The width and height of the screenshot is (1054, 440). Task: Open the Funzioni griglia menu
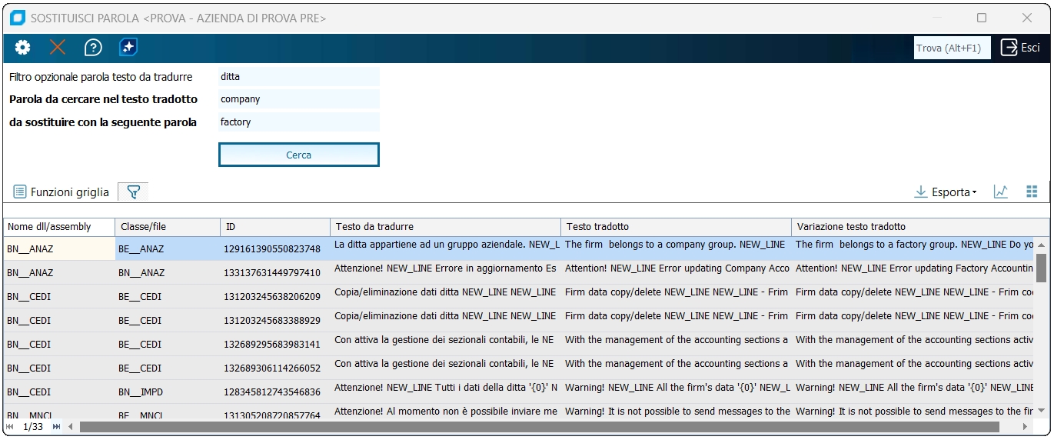point(62,192)
